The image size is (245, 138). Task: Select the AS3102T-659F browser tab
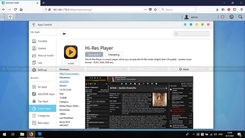(x=20, y=3)
